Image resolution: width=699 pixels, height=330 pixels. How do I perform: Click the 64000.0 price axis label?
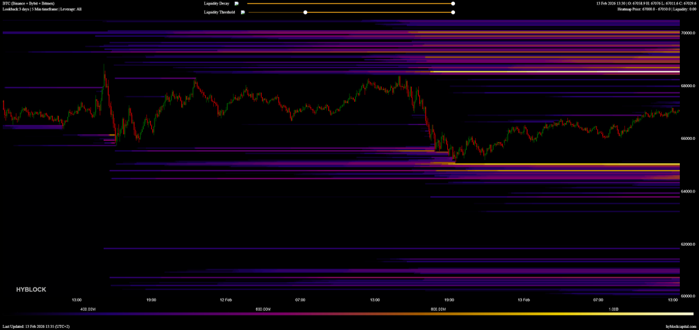click(x=689, y=191)
